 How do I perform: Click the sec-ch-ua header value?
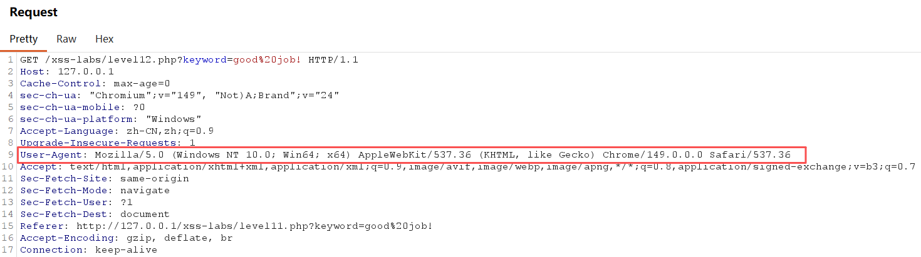pyautogui.click(x=214, y=96)
